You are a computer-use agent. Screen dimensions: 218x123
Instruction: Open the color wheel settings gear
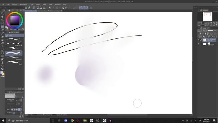pos(23,29)
